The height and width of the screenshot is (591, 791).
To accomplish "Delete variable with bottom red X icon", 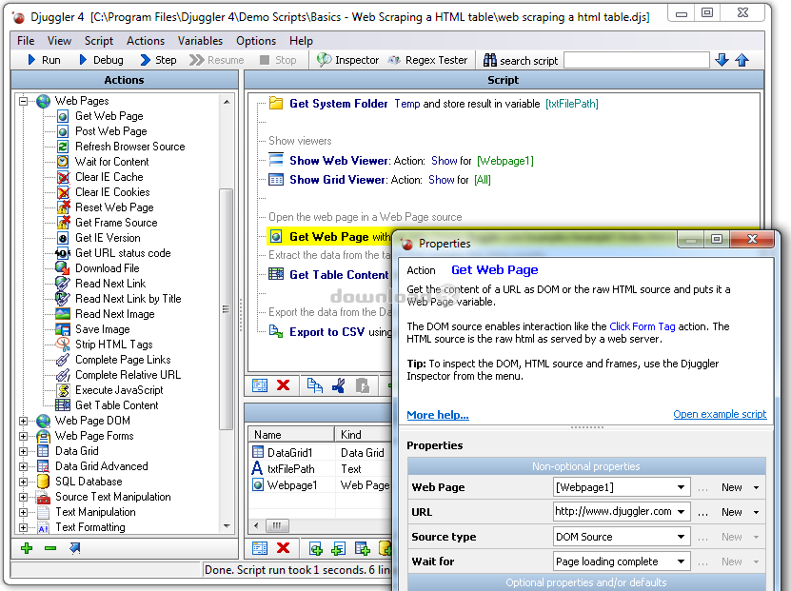I will coord(283,548).
